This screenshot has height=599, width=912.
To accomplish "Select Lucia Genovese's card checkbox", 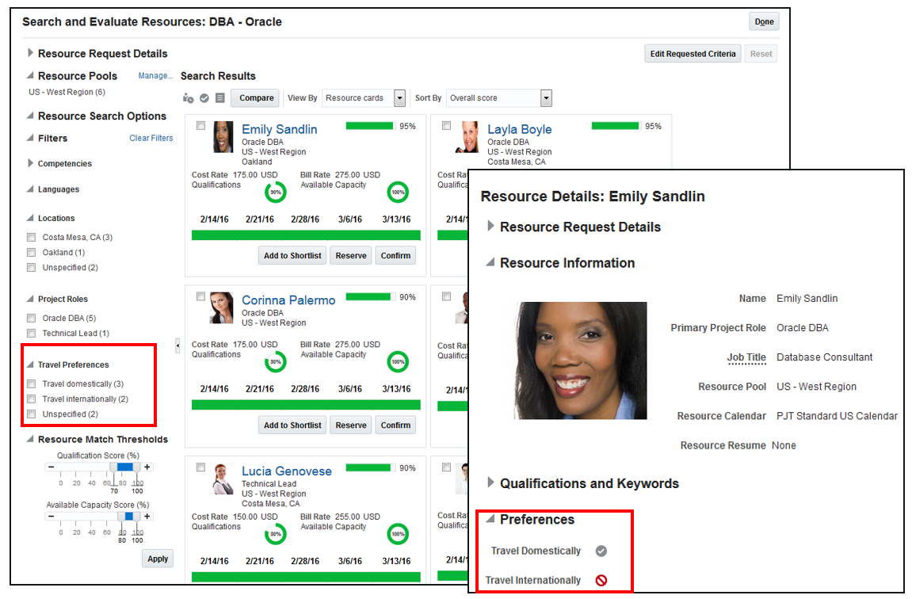I will click(200, 467).
